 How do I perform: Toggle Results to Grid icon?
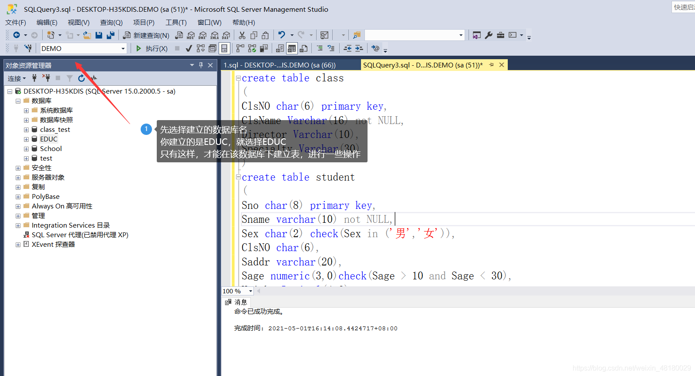292,48
